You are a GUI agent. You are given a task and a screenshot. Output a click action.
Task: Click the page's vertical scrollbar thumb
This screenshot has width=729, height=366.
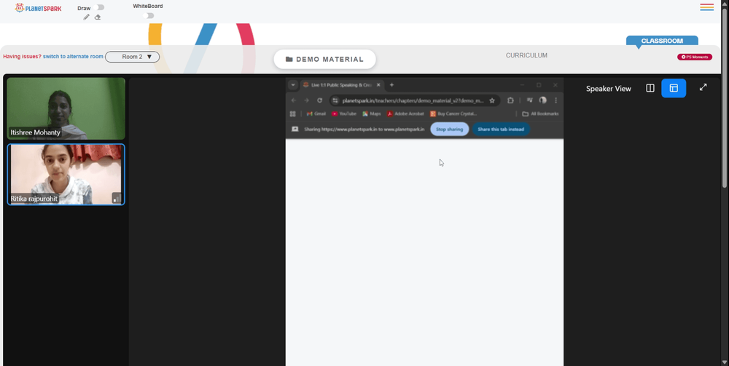coord(725,98)
